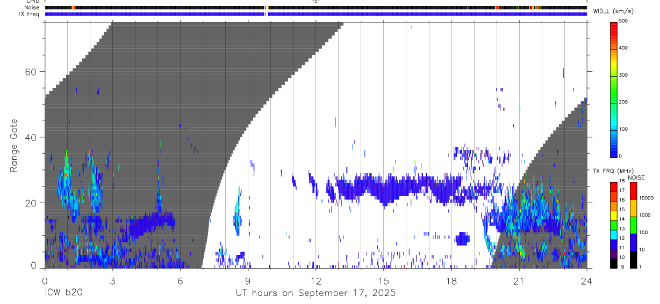Click the '14' TX FRQ legend label
Image resolution: width=660 pixels, height=304 pixels.
point(622,219)
